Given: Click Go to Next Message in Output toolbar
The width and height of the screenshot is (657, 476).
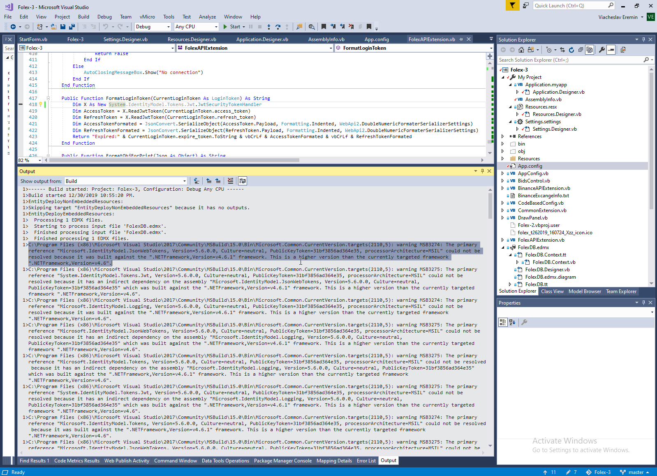Looking at the screenshot, I should click(218, 181).
